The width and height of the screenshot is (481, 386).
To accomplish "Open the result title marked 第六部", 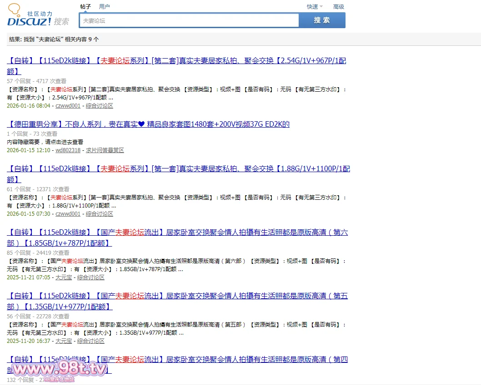I will [x=177, y=233].
